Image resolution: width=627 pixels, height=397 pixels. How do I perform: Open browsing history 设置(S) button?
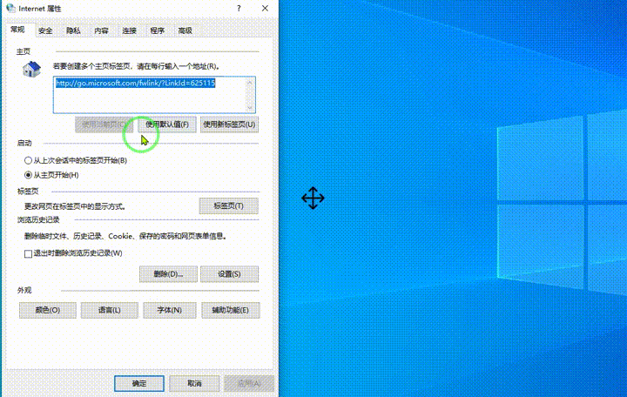coord(229,274)
